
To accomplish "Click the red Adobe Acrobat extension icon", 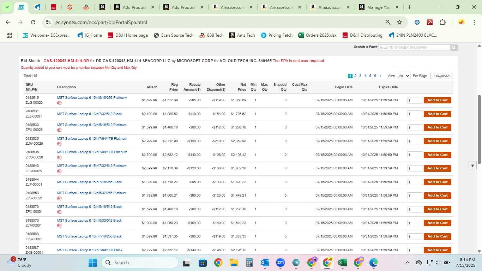I will (430, 22).
